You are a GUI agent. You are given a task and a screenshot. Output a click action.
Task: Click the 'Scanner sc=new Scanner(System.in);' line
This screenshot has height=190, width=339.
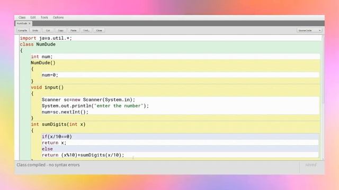pos(88,100)
